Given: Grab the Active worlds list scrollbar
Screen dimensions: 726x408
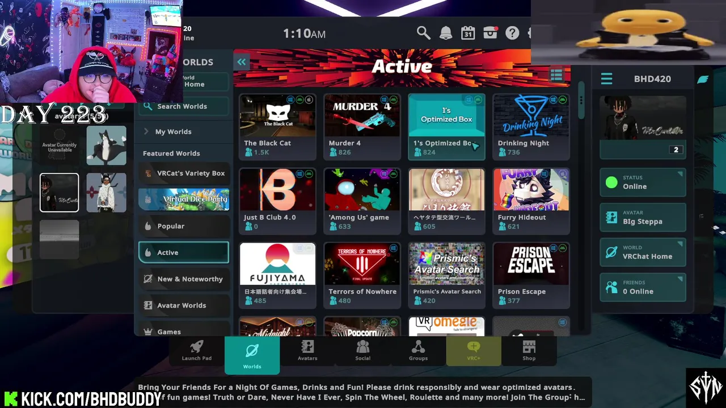Looking at the screenshot, I should click(580, 101).
